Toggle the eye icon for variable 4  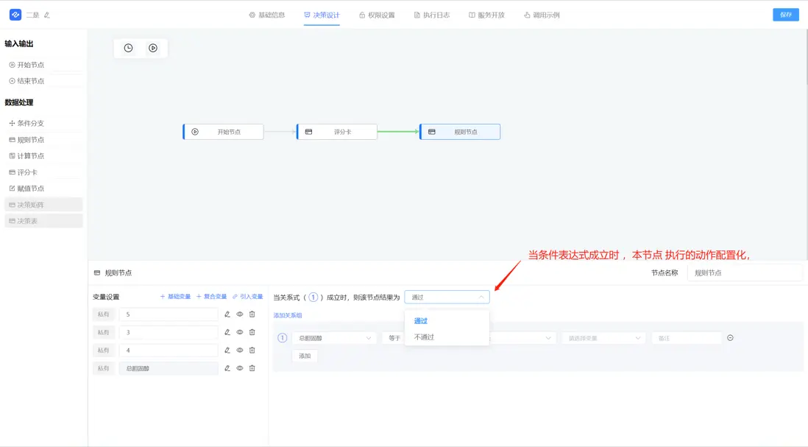pos(240,351)
